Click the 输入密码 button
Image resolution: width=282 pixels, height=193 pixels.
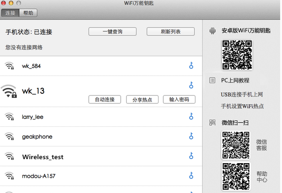[179, 99]
